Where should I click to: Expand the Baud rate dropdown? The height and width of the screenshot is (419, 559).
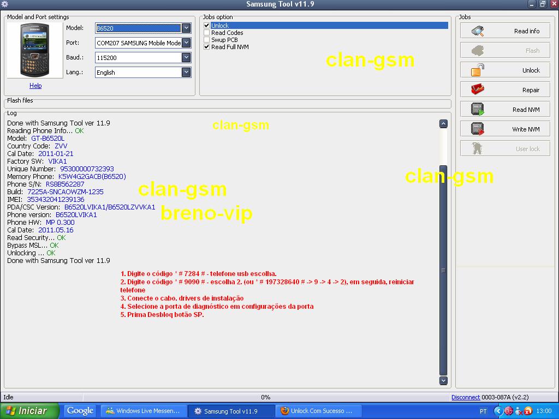tap(186, 57)
